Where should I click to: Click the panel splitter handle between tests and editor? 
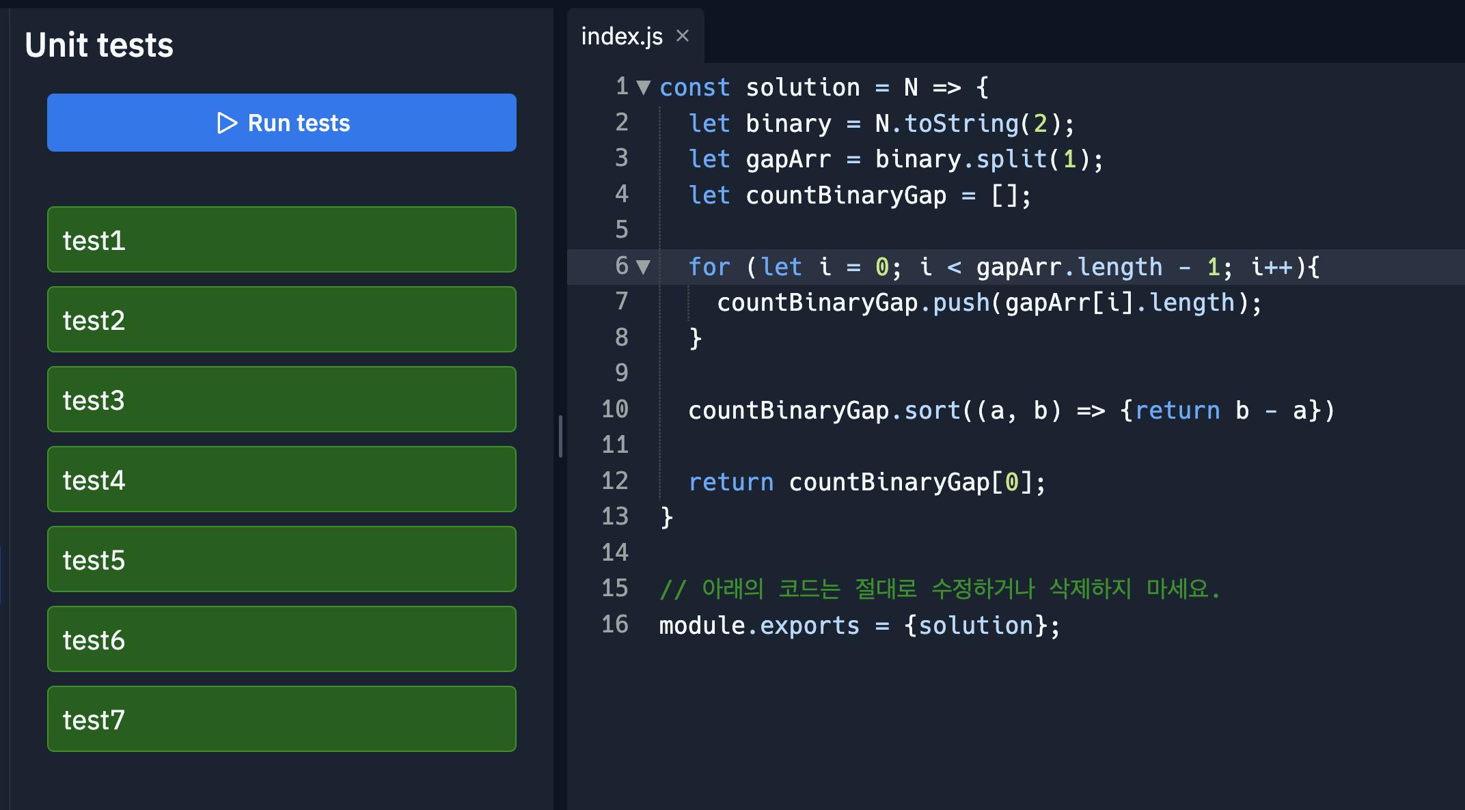pyautogui.click(x=560, y=436)
